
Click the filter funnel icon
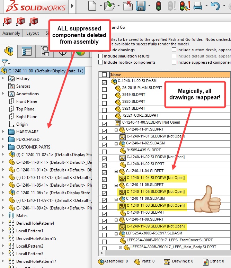coord(5,63)
